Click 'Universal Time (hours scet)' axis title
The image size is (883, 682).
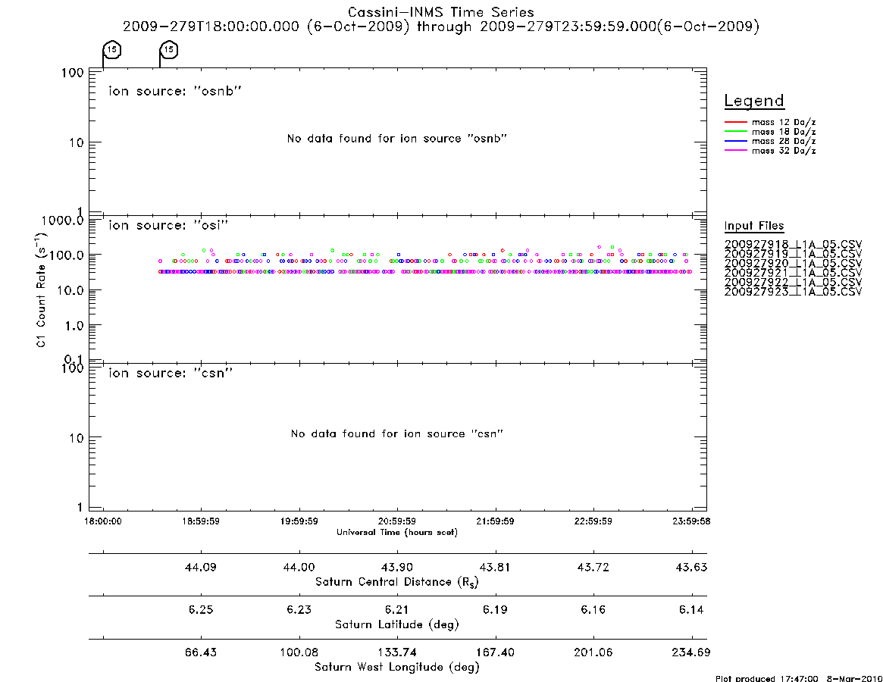click(x=397, y=532)
